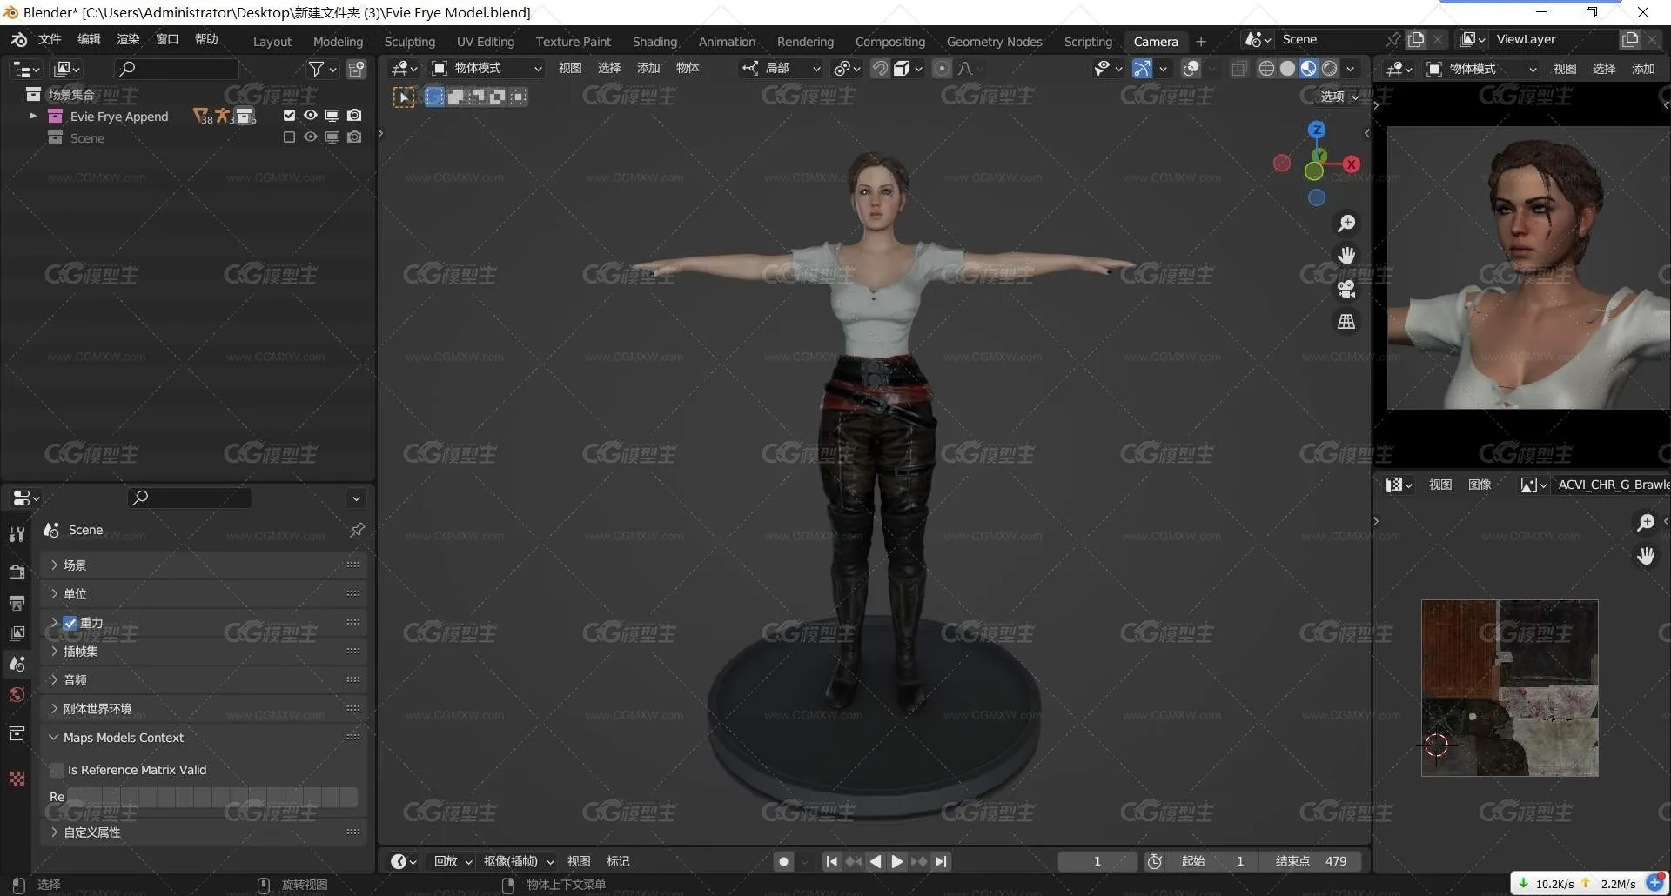Screen dimensions: 1671x896
Task: Jump to the first frame
Action: (x=831, y=861)
